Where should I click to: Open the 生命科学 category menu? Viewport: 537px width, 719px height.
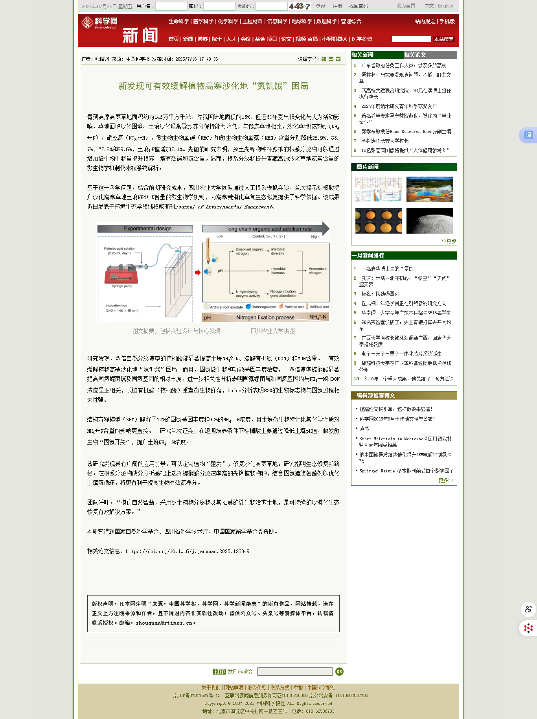[178, 21]
